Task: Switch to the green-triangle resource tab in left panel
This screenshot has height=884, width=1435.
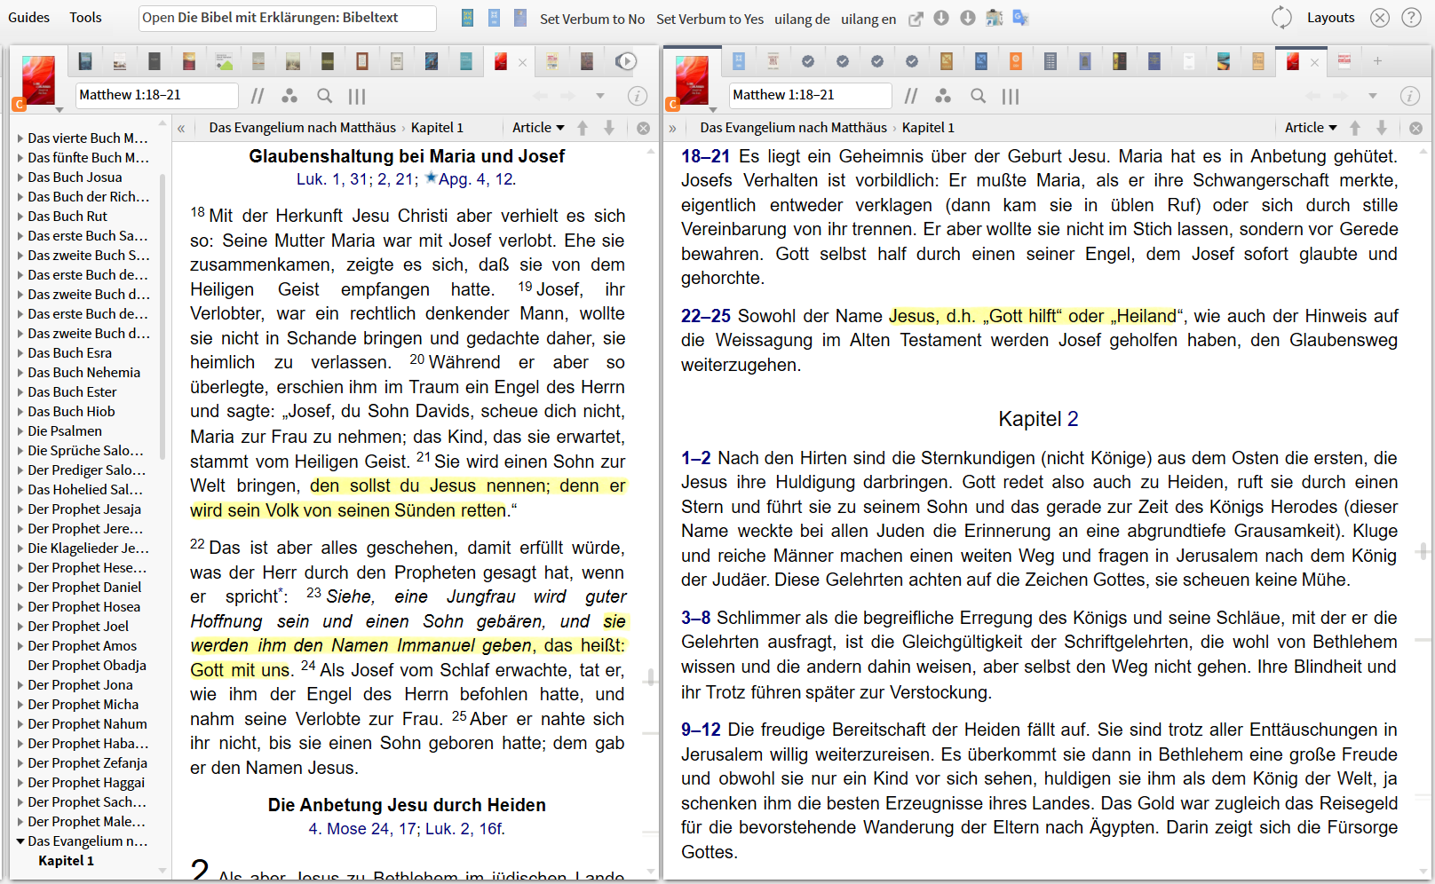Action: click(x=224, y=61)
